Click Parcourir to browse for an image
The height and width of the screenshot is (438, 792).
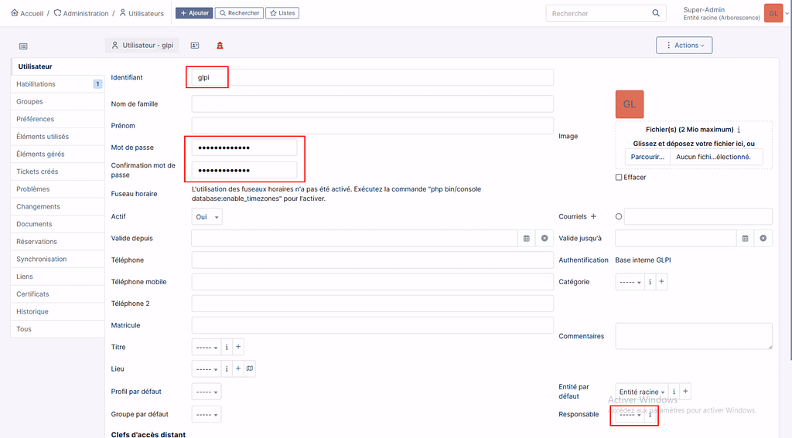(647, 157)
